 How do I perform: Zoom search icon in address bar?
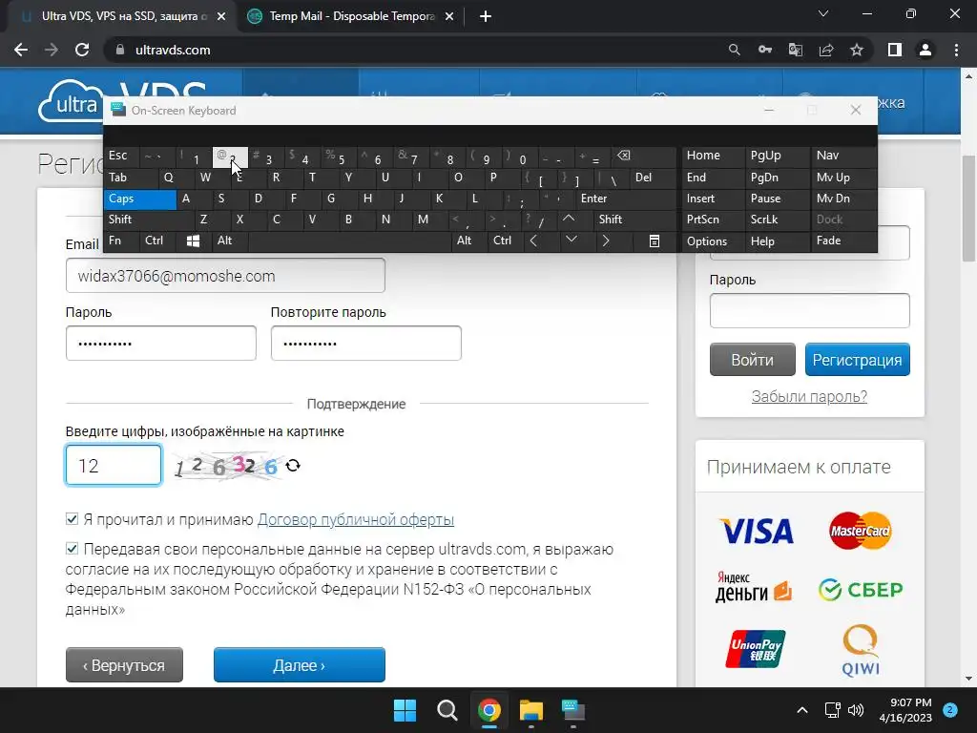(735, 50)
